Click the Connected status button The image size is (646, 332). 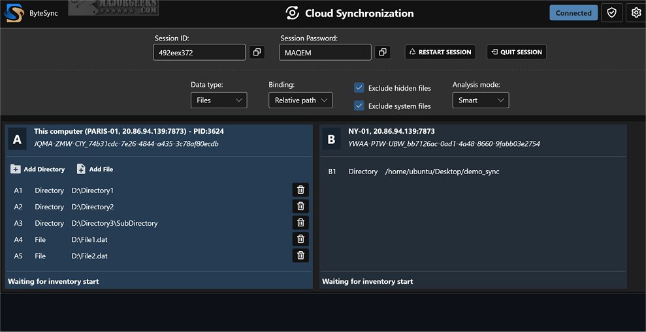point(573,12)
